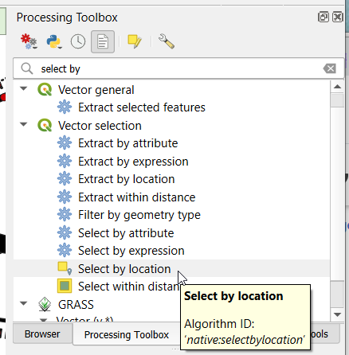The width and height of the screenshot is (349, 355).
Task: Select the Processing Toolbox tab
Action: point(127,334)
